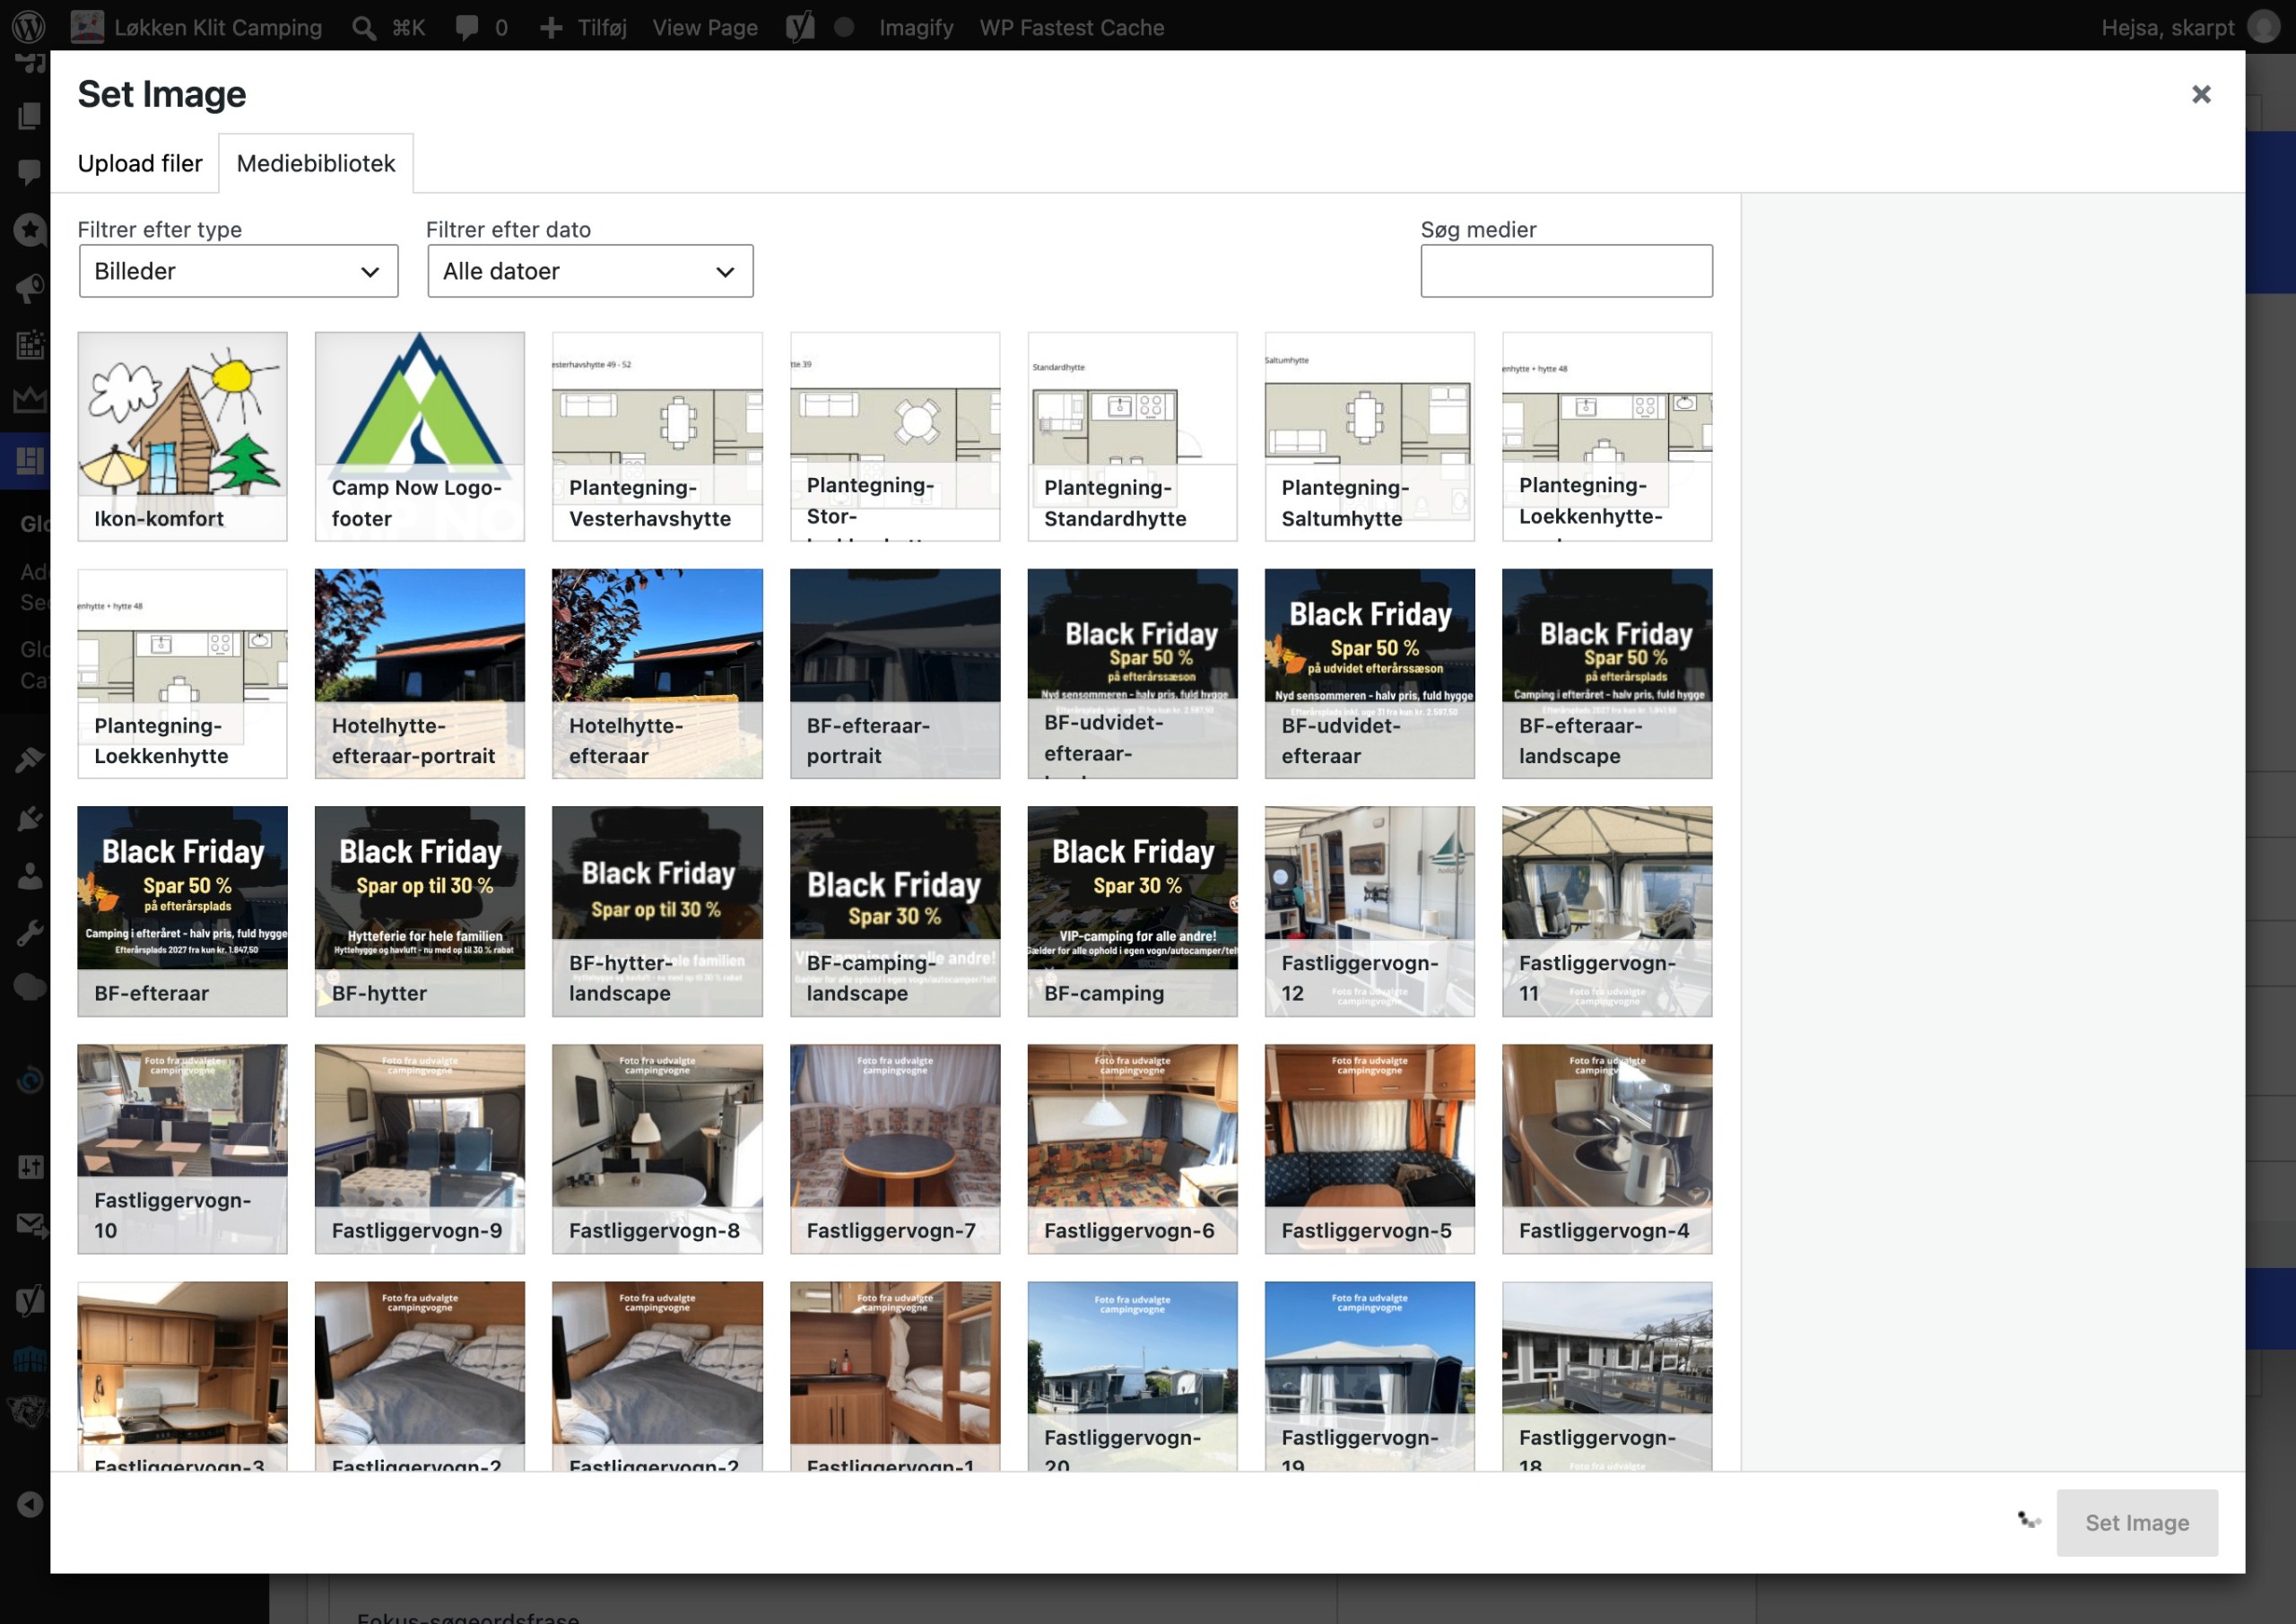Focus the Søg medier search field

[1565, 271]
